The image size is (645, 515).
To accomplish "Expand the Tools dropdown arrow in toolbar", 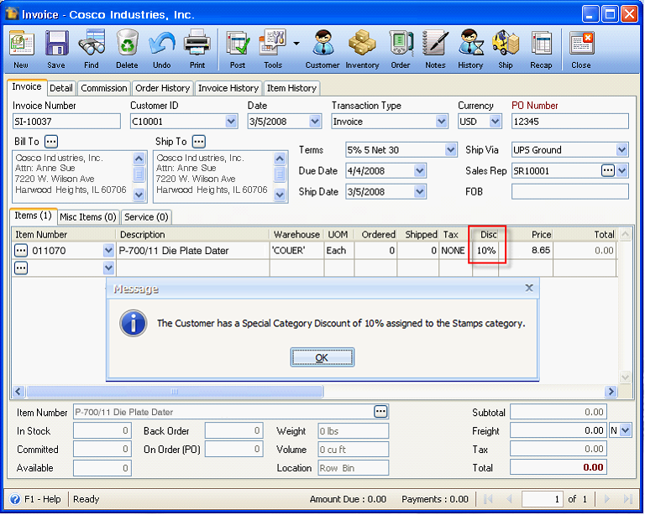I will [296, 44].
